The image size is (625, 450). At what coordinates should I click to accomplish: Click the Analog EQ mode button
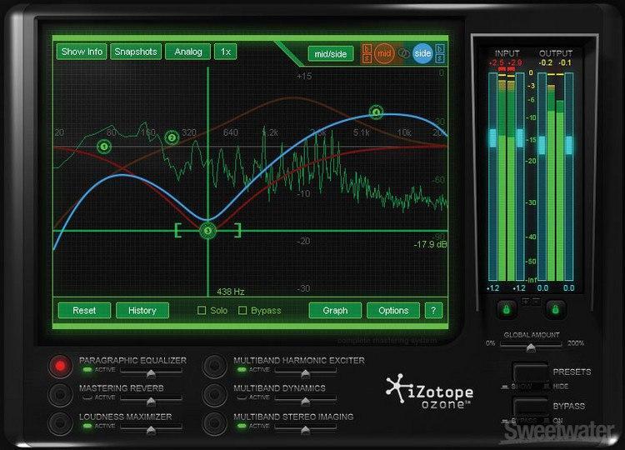pos(187,52)
